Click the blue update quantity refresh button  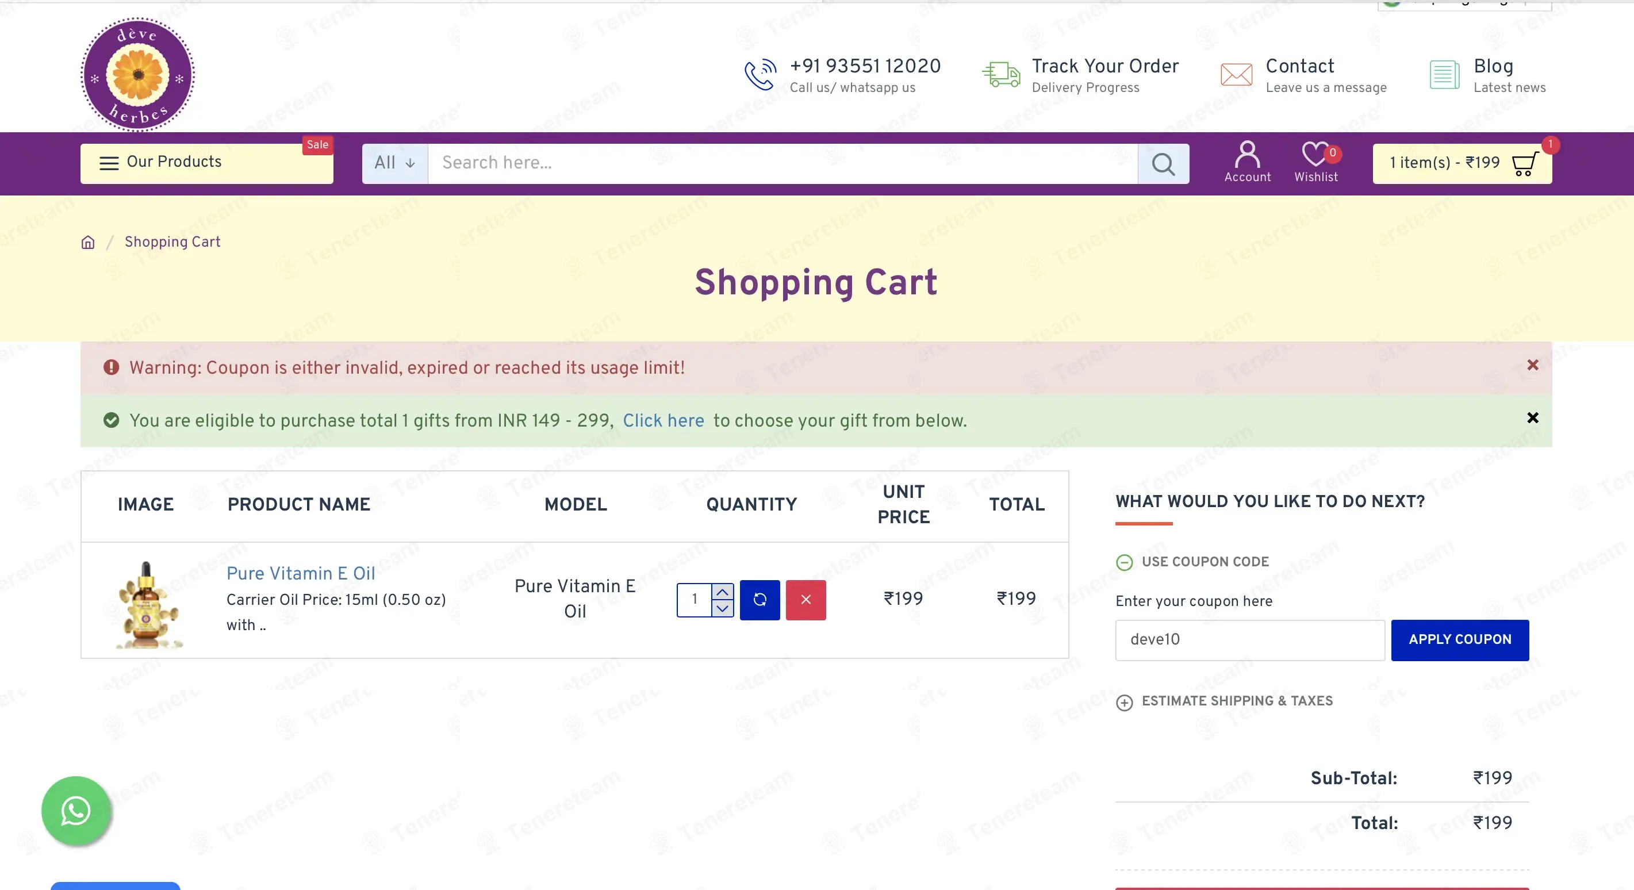click(760, 600)
